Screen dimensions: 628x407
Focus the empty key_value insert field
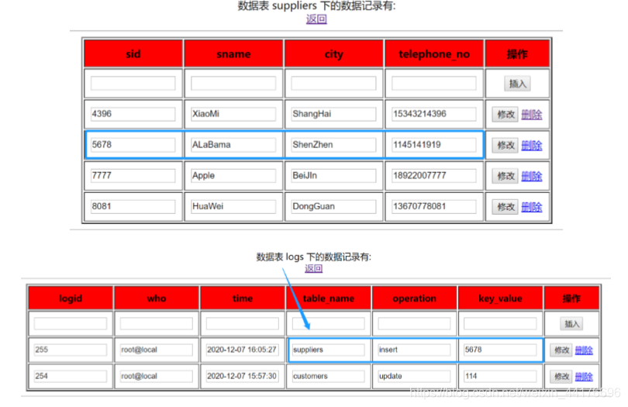coord(500,323)
